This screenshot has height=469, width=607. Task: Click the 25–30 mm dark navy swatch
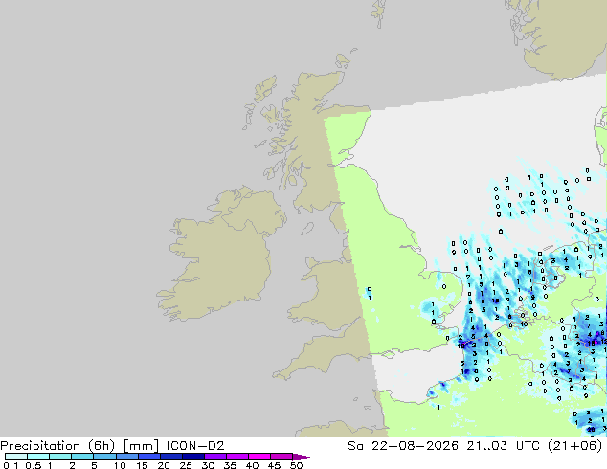(193, 457)
